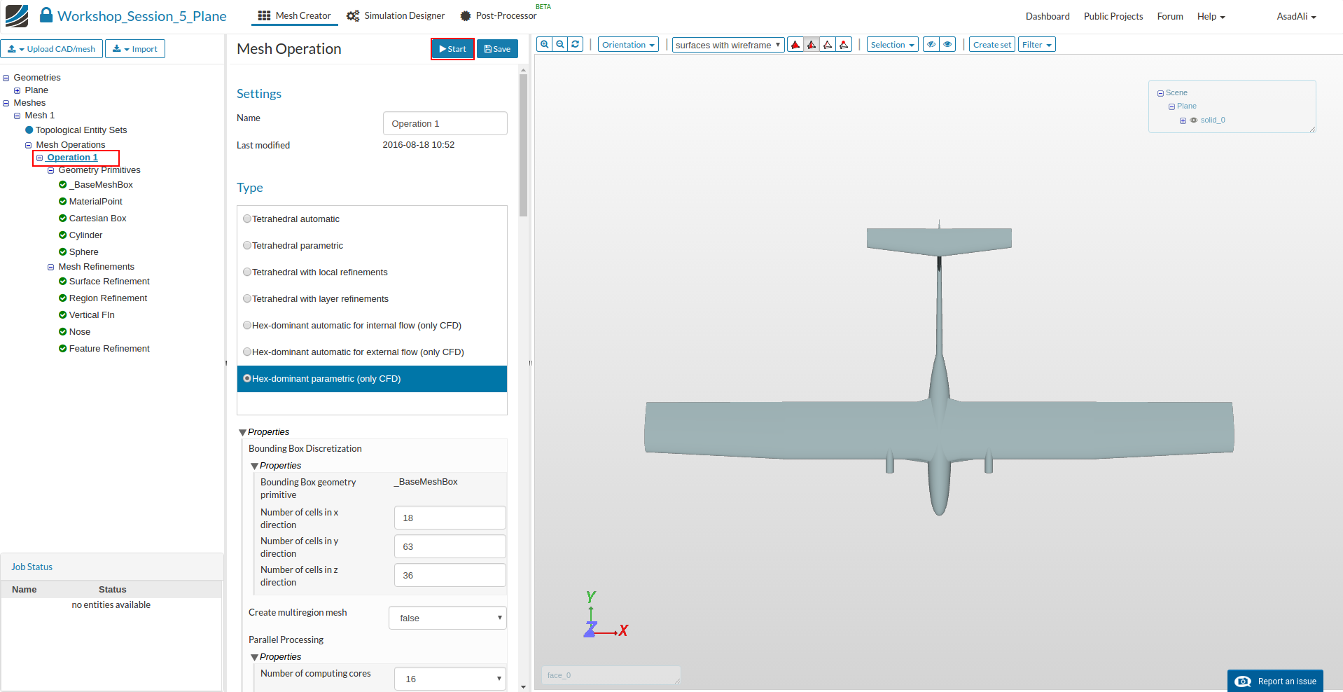Image resolution: width=1343 pixels, height=692 pixels.
Task: Open the Create multiregion mesh dropdown
Action: (x=447, y=618)
